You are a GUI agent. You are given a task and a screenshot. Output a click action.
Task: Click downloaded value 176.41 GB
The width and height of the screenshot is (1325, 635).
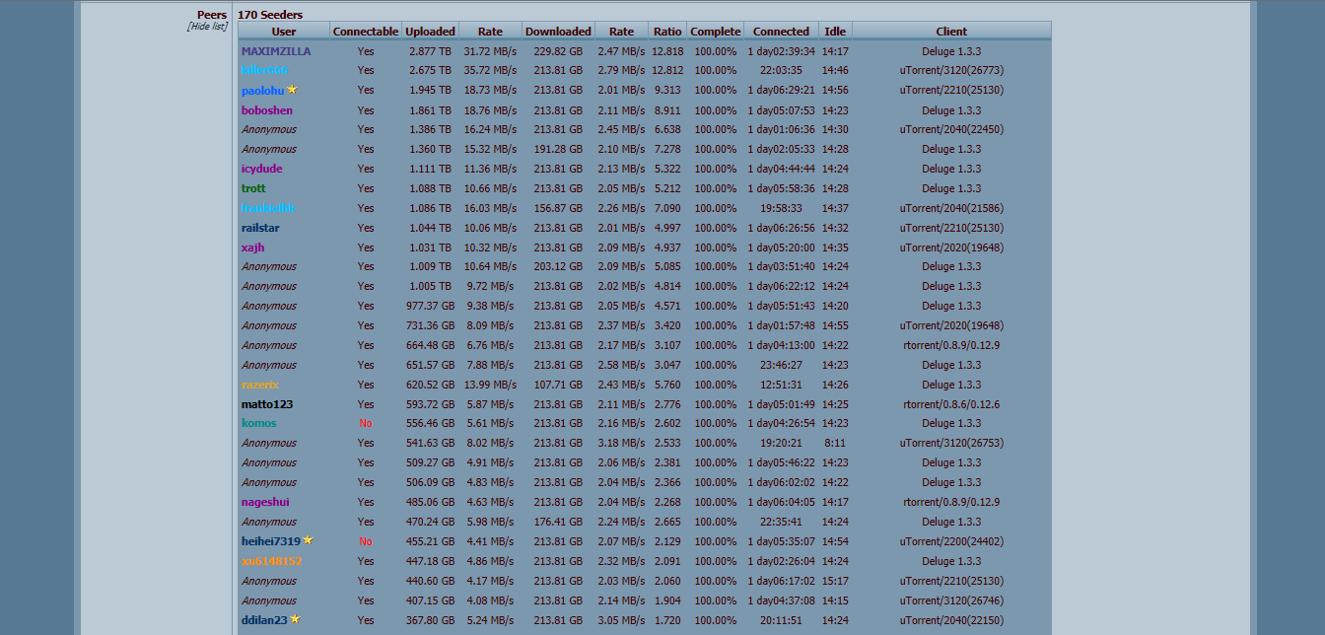(x=558, y=522)
